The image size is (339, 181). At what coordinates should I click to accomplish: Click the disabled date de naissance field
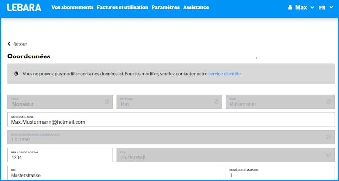click(x=171, y=137)
